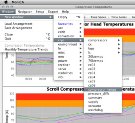Open the Help menu
The image size is (135, 123).
point(65,12)
